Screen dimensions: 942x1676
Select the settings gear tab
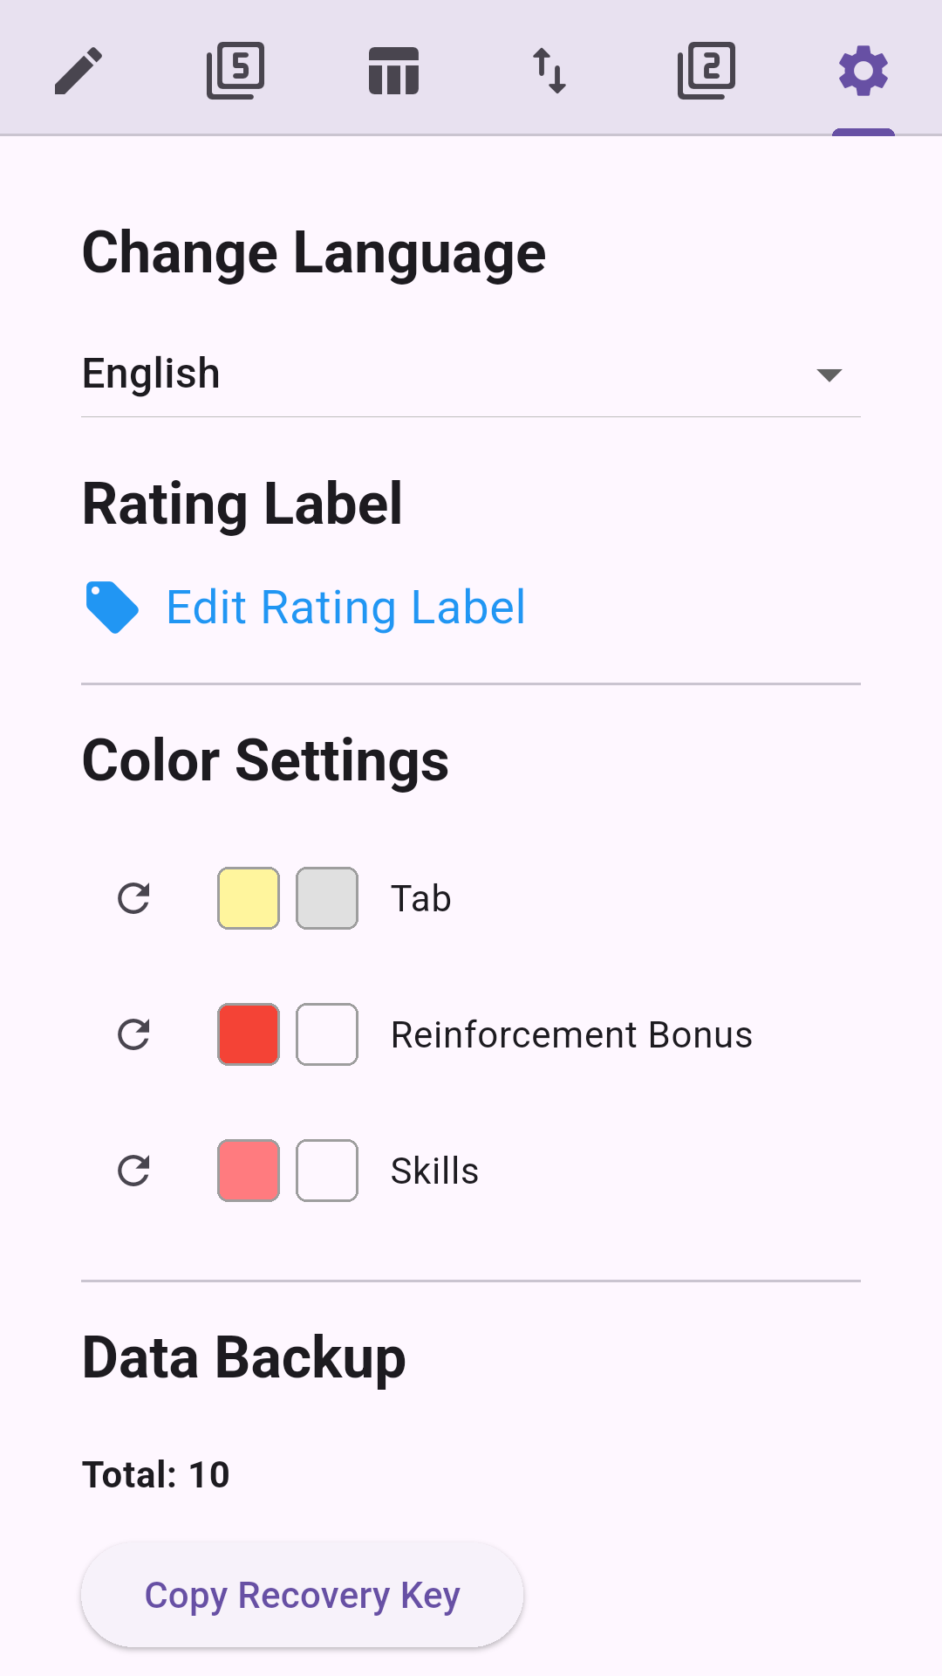click(x=863, y=71)
